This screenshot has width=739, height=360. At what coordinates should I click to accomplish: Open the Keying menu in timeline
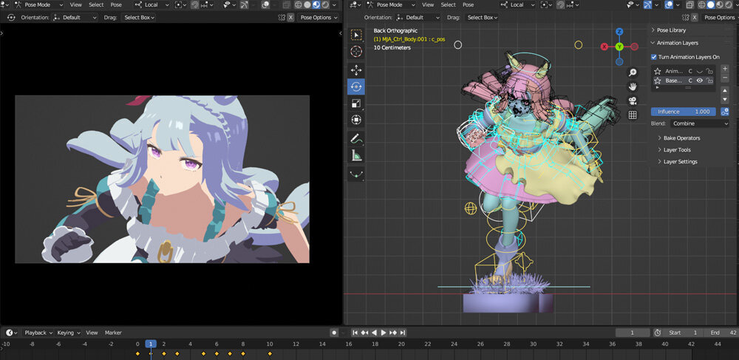67,333
